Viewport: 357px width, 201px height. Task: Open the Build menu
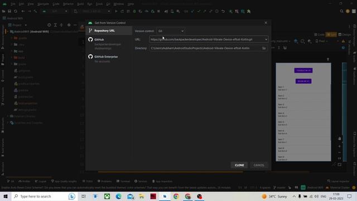click(x=80, y=4)
